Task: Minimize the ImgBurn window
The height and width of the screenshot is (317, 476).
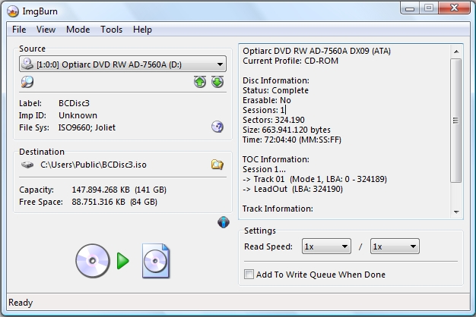Action: [410, 8]
